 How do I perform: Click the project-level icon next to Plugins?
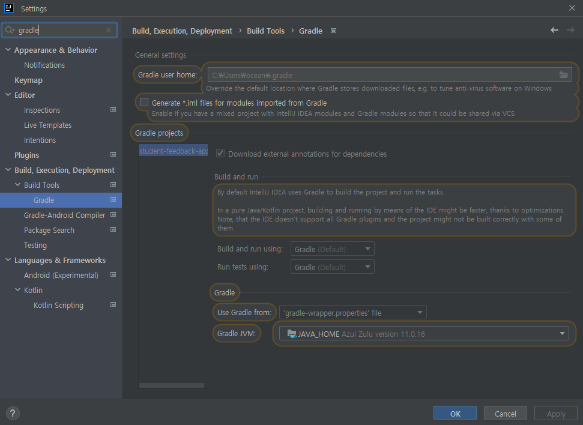point(113,154)
